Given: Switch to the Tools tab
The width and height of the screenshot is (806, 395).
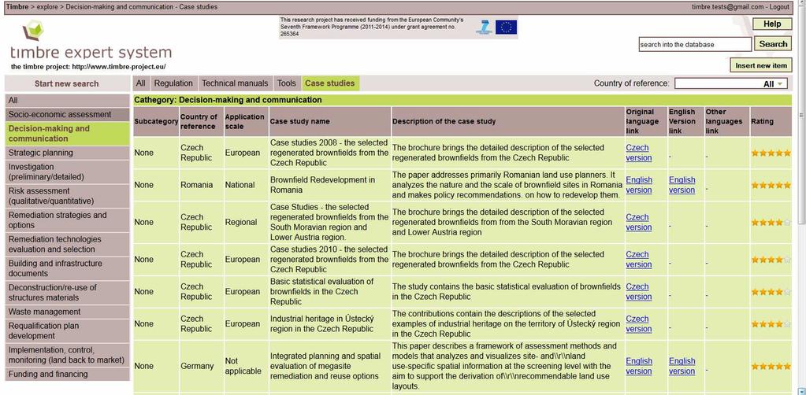Looking at the screenshot, I should point(287,83).
